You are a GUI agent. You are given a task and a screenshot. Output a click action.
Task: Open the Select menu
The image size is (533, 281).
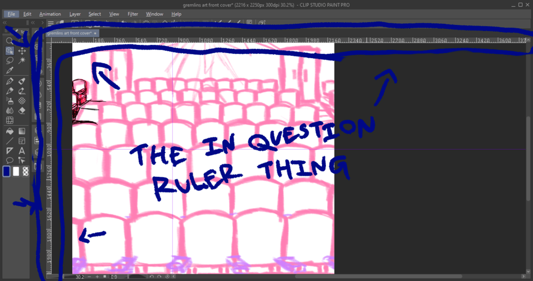click(x=94, y=14)
